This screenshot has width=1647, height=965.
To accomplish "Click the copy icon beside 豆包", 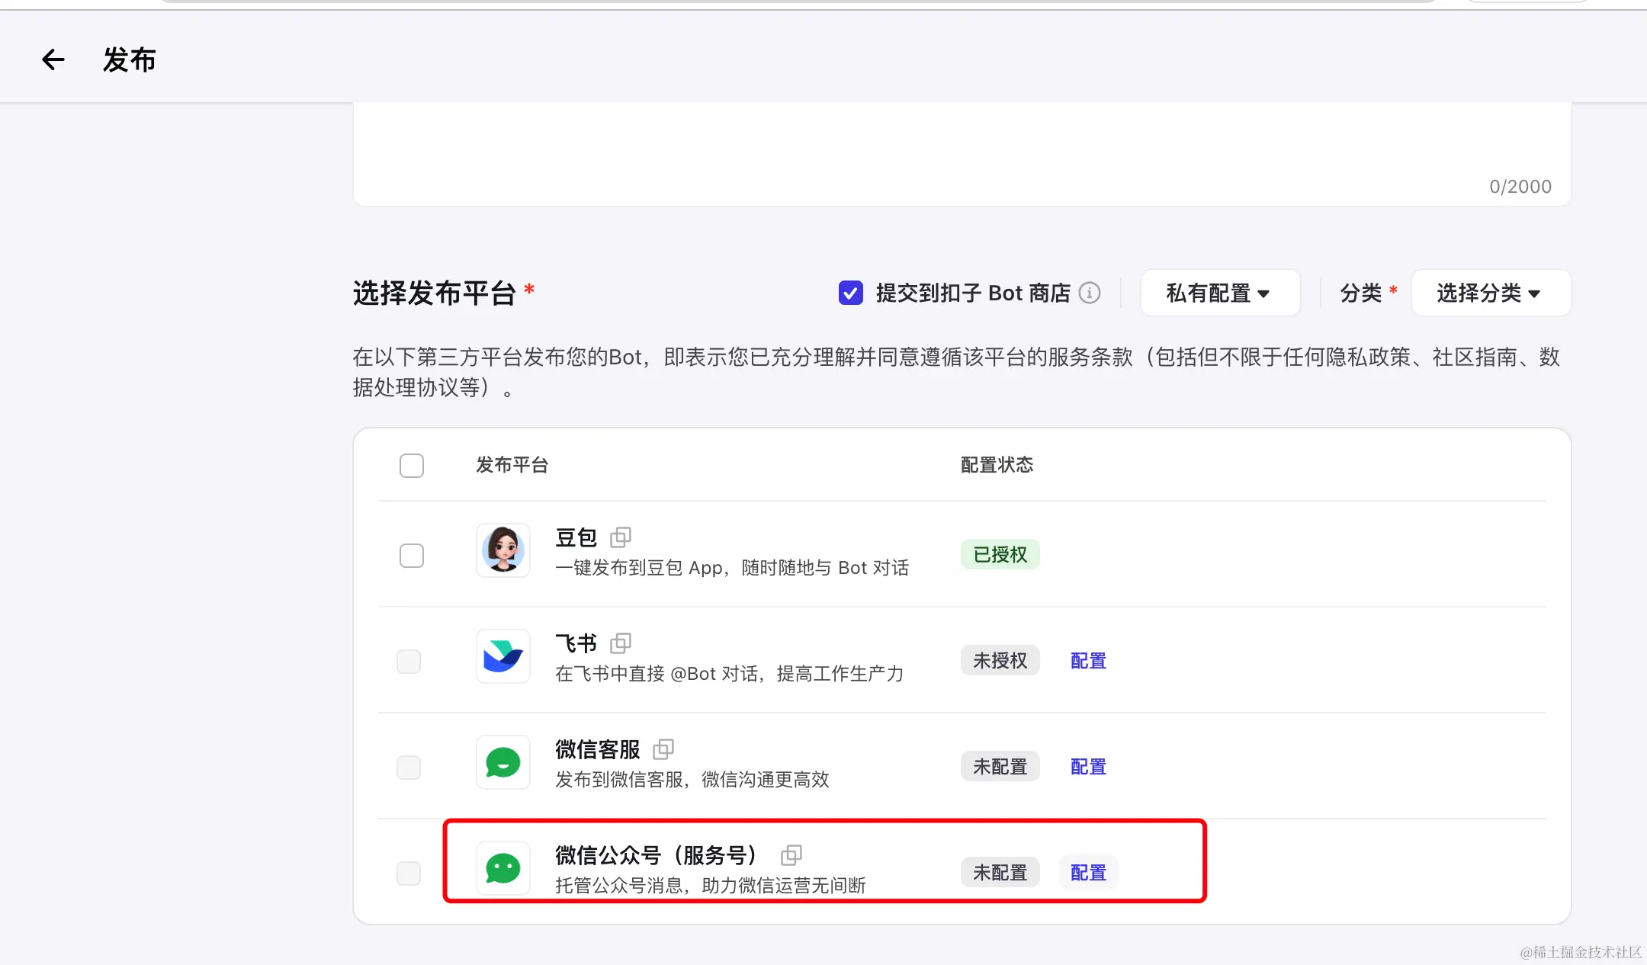I will click(x=621, y=537).
